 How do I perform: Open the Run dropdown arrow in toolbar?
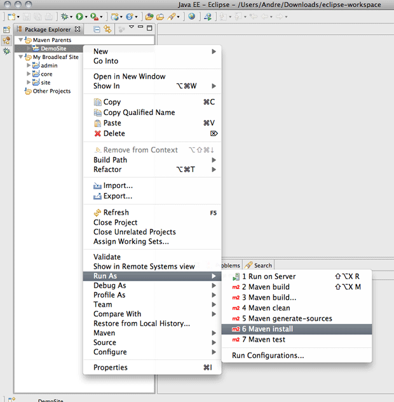tap(86, 17)
